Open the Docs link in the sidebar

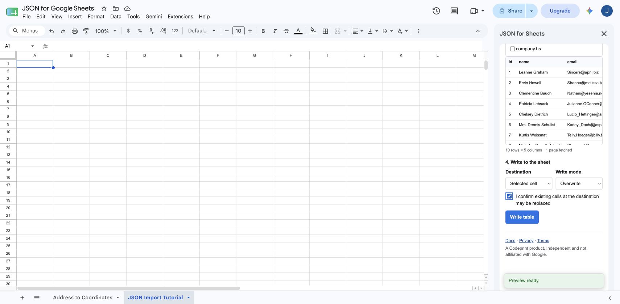(510, 241)
